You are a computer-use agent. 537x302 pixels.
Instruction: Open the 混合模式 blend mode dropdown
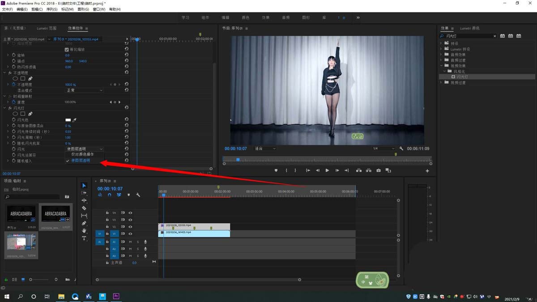click(85, 90)
